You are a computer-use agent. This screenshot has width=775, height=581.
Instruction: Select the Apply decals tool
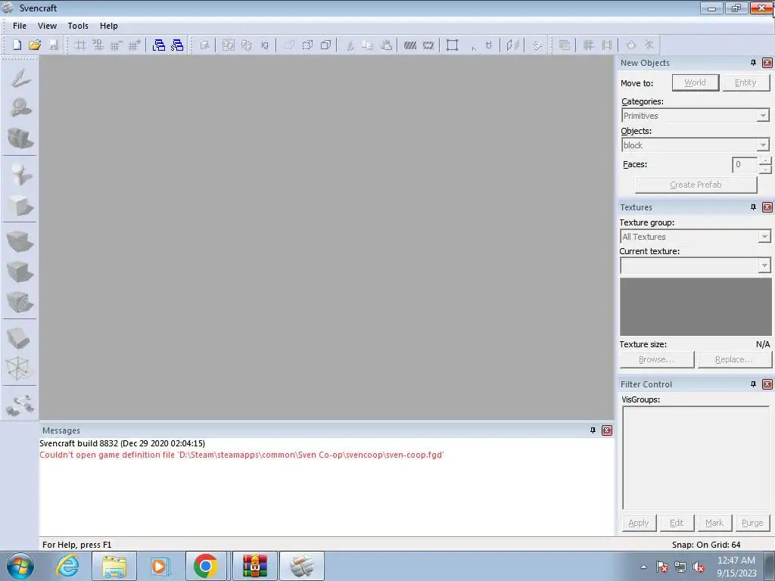pyautogui.click(x=20, y=302)
